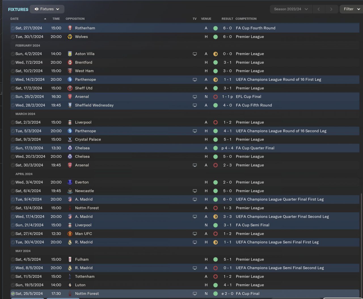Sort by the Competition column header
363x299 pixels.
pyautogui.click(x=246, y=19)
